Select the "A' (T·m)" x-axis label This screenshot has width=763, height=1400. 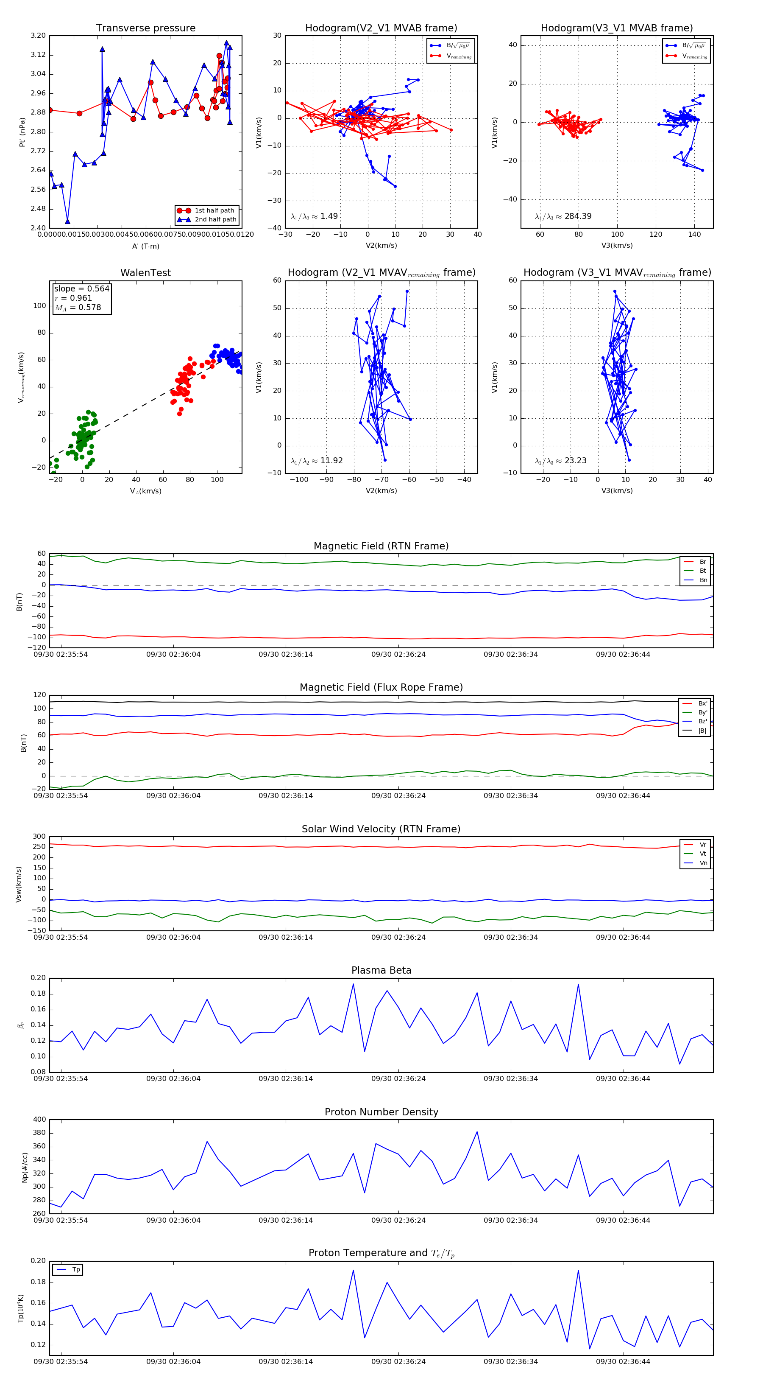(145, 246)
